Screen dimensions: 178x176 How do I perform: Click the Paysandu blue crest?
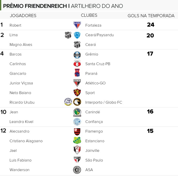coord(77,35)
